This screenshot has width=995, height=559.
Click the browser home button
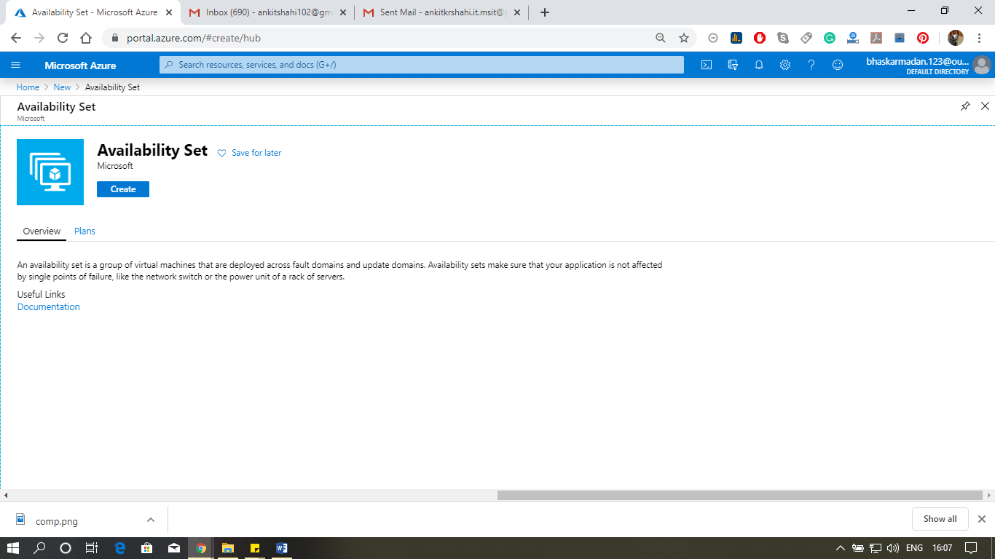coord(86,38)
